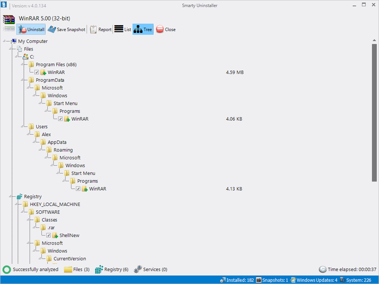Click the WinRAR 5.00 (32-bit) title
Screen dimensions: 379x284
[x=45, y=18]
